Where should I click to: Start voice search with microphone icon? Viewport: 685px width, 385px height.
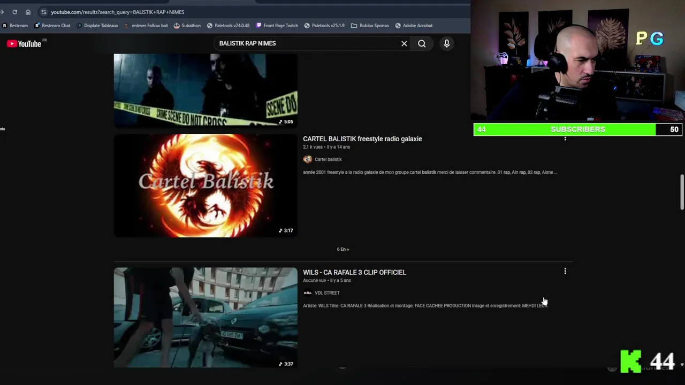tap(447, 43)
